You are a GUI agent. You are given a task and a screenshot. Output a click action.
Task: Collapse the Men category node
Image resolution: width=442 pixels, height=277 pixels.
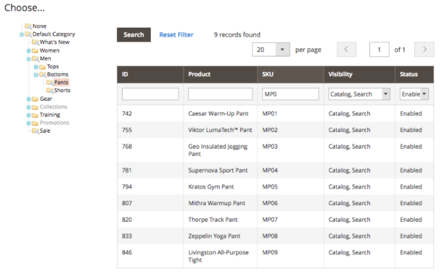(28, 59)
